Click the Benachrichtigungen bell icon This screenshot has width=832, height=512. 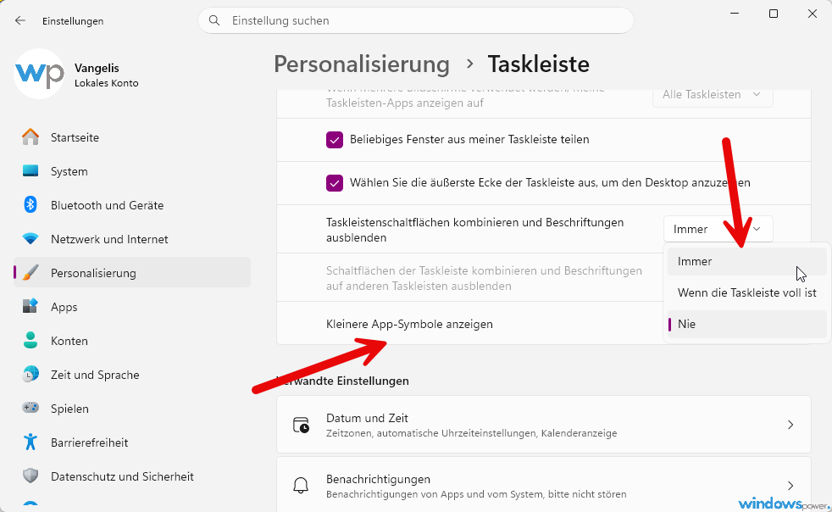[x=301, y=486]
